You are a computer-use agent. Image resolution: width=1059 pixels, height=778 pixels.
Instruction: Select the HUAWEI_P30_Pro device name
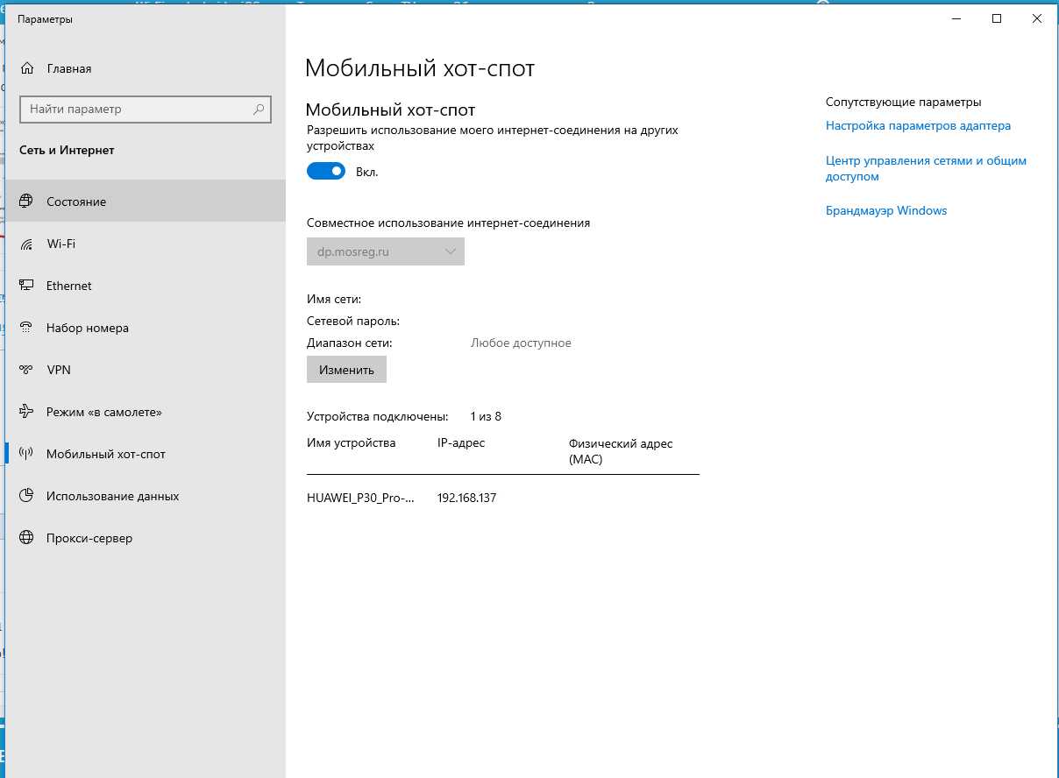(x=360, y=498)
